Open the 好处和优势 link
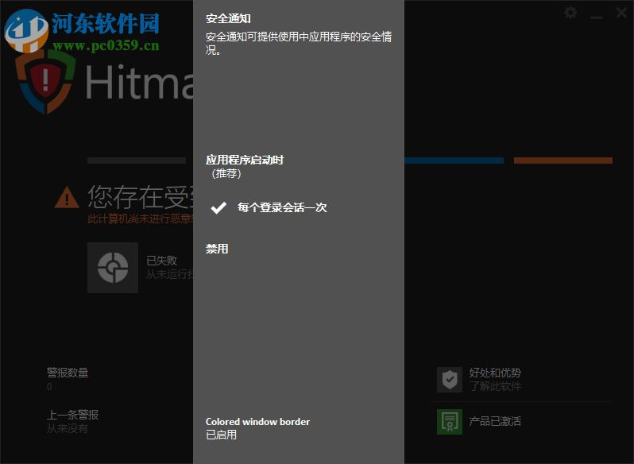This screenshot has height=464, width=634. pyautogui.click(x=495, y=373)
